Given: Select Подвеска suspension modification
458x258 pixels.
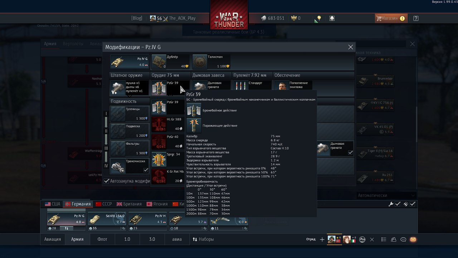Looking at the screenshot, I should click(130, 131).
